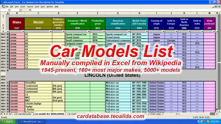Open the Tools menu
The height and width of the screenshot is (124, 221).
(37, 7)
